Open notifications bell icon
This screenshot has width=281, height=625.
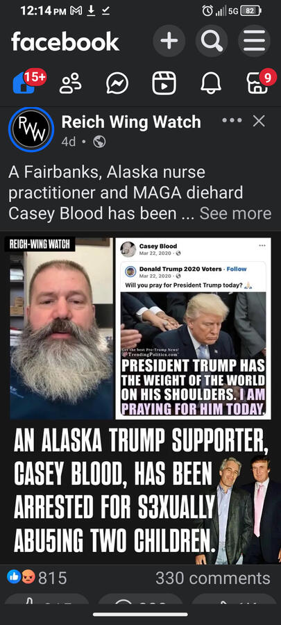point(211,83)
